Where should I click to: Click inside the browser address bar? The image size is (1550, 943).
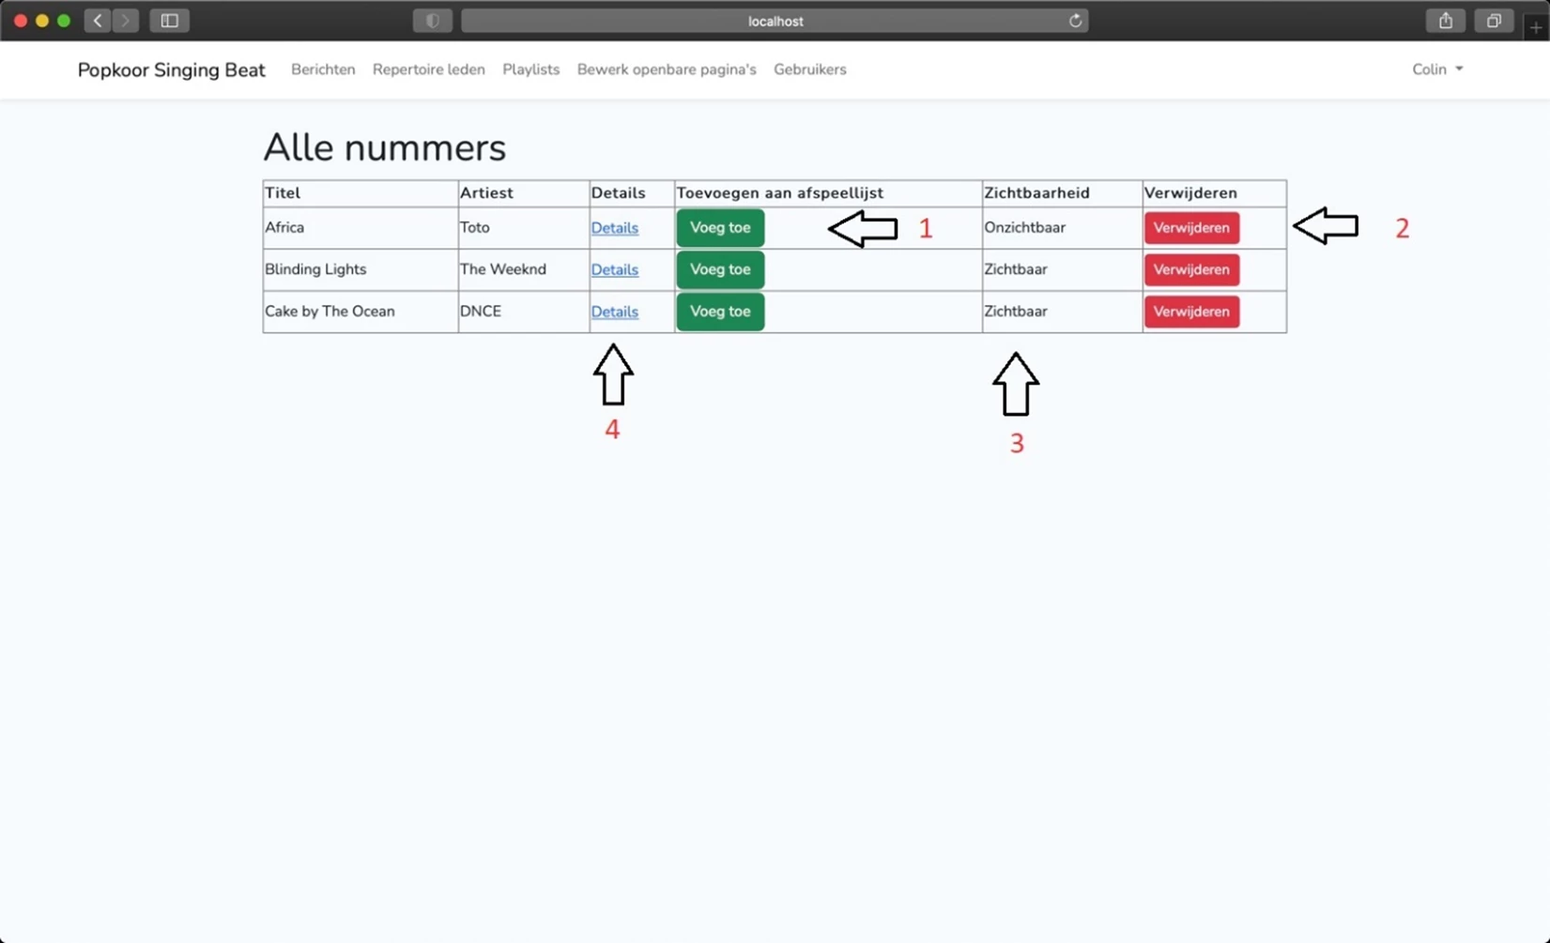(x=775, y=20)
